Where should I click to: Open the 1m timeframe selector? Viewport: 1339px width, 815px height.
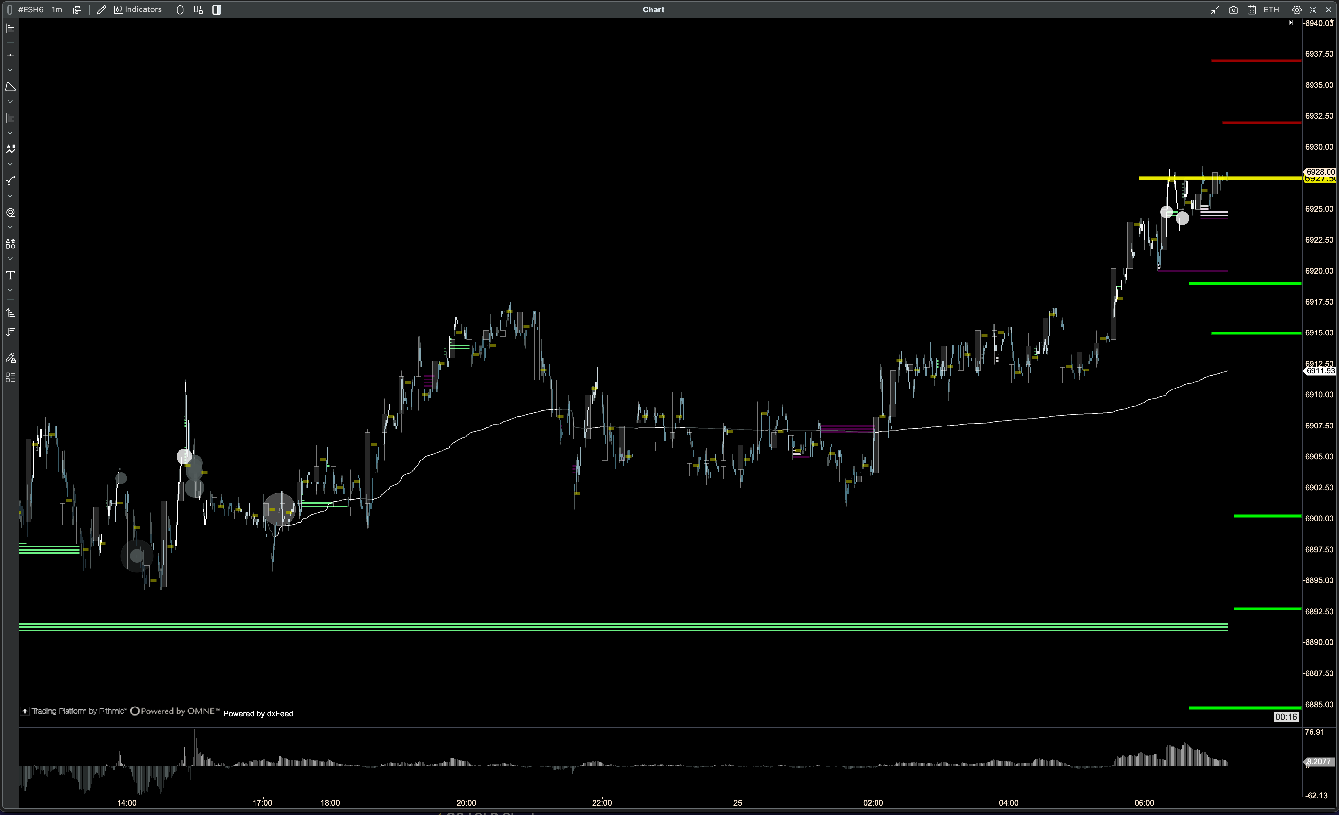57,10
